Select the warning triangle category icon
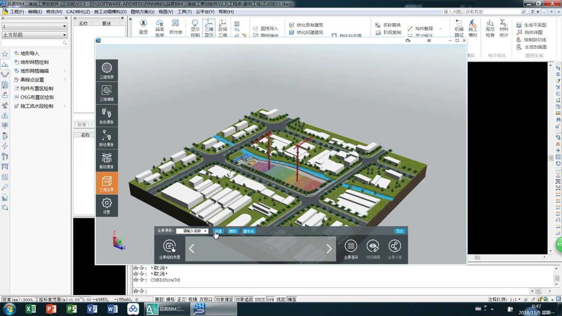This screenshot has height=316, width=562. point(5,115)
